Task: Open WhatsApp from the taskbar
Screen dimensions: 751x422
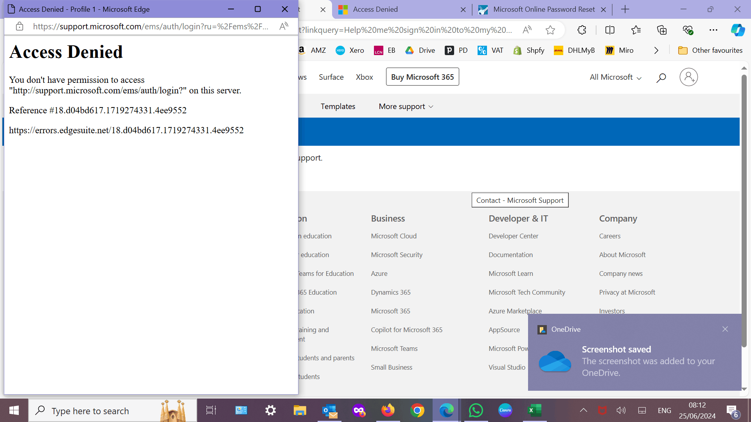Action: (476, 410)
